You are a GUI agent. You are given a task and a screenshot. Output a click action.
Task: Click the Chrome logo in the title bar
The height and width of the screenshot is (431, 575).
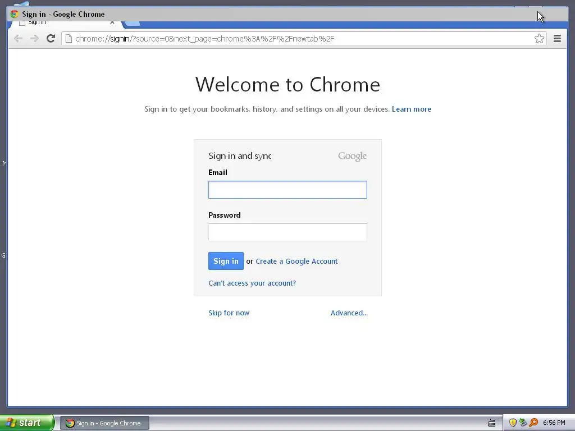click(x=14, y=14)
